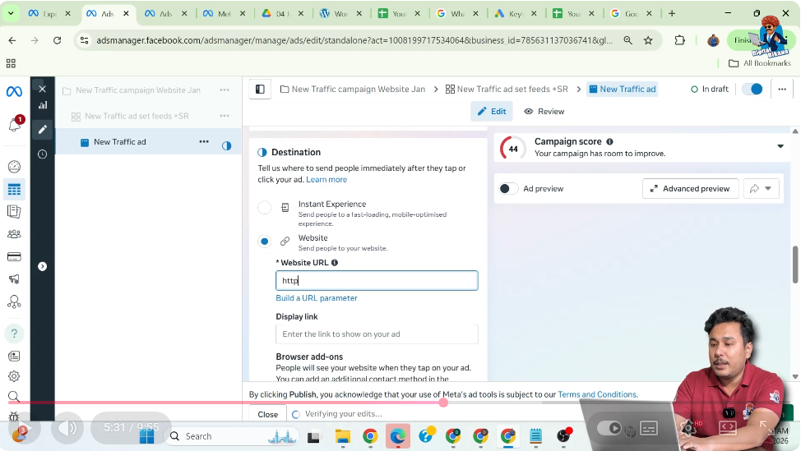
Task: Select the Website destination radio button
Action: click(x=264, y=242)
